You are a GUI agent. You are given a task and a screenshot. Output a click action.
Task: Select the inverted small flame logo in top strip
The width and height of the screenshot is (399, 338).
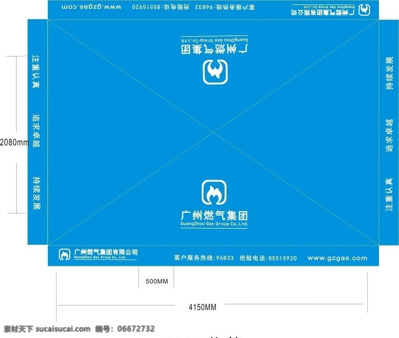click(x=364, y=10)
